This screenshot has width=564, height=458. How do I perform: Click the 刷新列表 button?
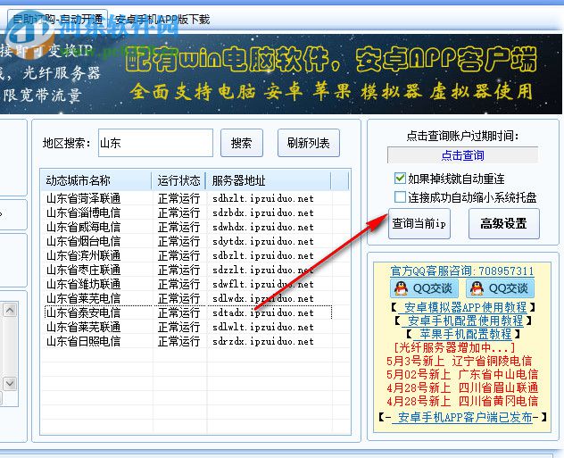pos(308,143)
